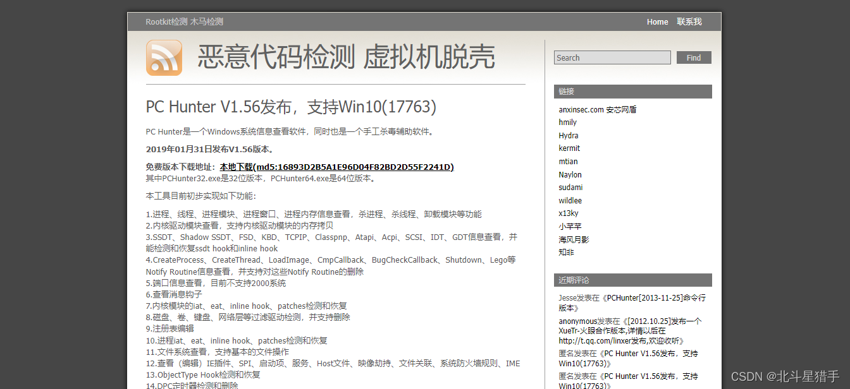Click the orange RSS feed icon
The width and height of the screenshot is (850, 389).
tap(164, 58)
